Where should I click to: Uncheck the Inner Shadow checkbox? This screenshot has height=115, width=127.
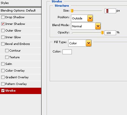click(3, 24)
